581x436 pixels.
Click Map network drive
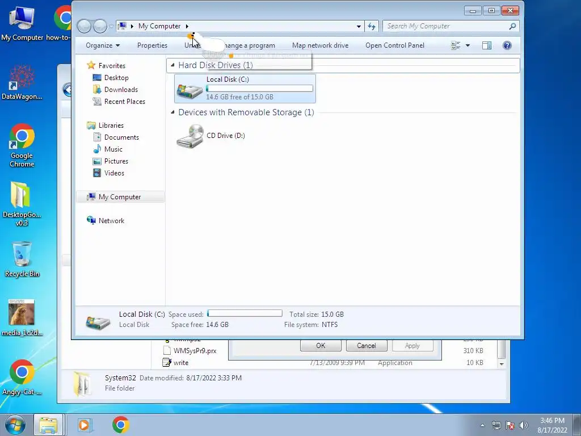point(320,45)
